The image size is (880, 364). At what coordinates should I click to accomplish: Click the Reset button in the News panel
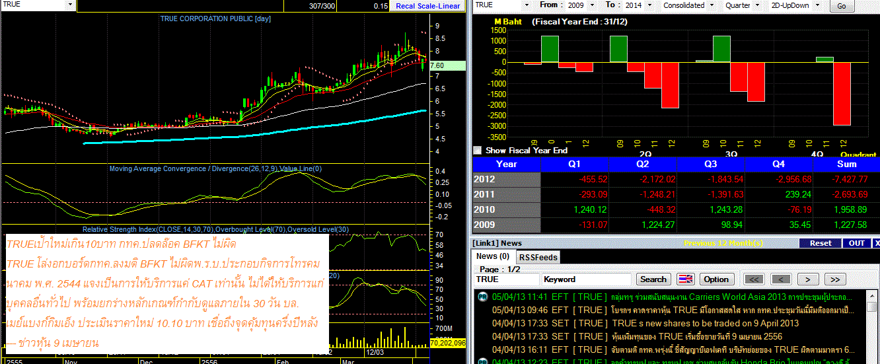821,243
